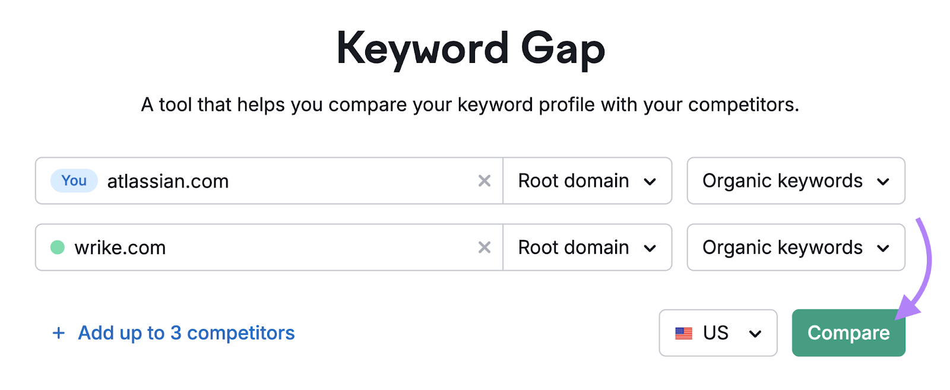Screen dimensions: 950x390
Task: Click the chevron on first Organic keywords selector
Action: click(884, 181)
